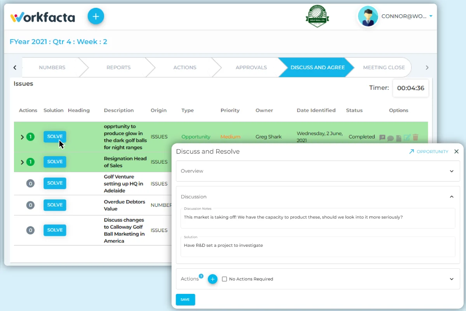Image resolution: width=466 pixels, height=311 pixels.
Task: Open notes icon for glow golf balls issue
Action: coord(383,137)
